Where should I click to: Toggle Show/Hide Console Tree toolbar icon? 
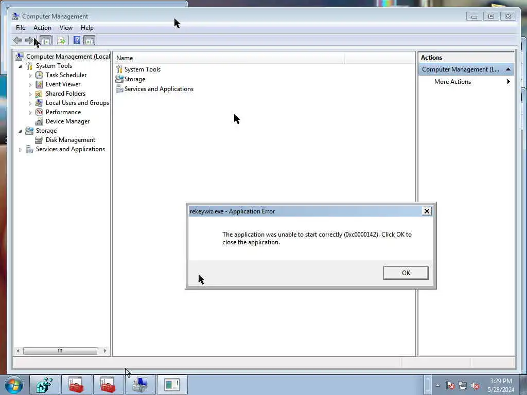pyautogui.click(x=46, y=41)
